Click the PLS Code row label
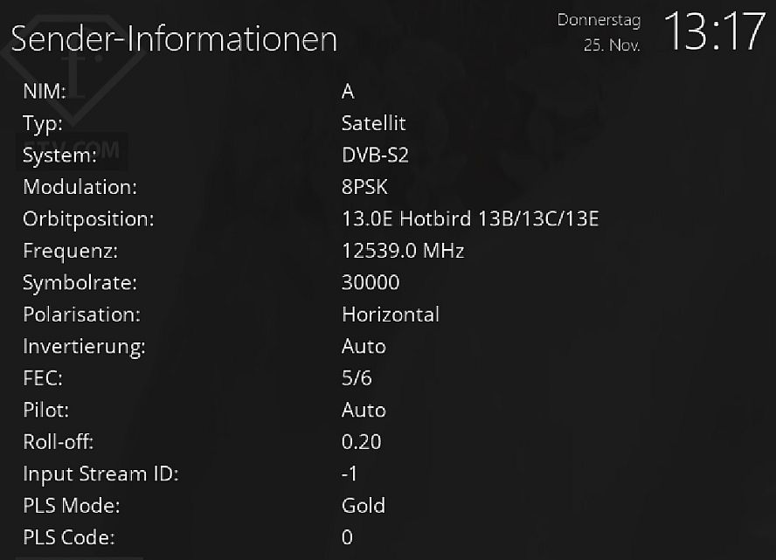The image size is (776, 560). click(69, 537)
